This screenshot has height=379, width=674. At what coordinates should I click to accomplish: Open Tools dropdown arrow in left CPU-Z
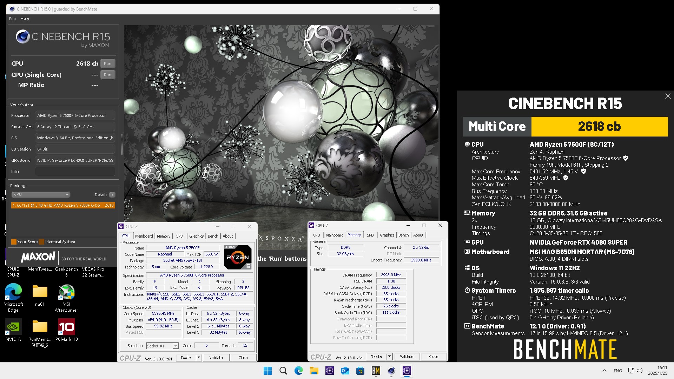coord(199,358)
